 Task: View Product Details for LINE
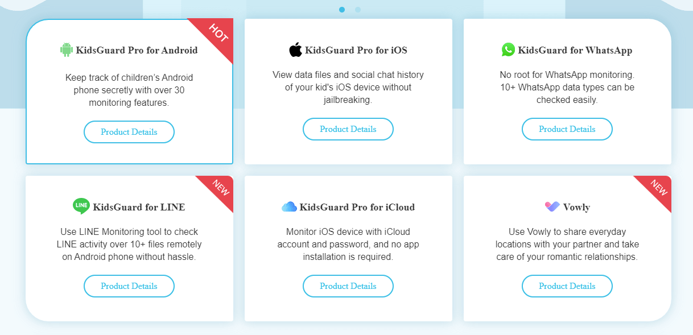(129, 286)
